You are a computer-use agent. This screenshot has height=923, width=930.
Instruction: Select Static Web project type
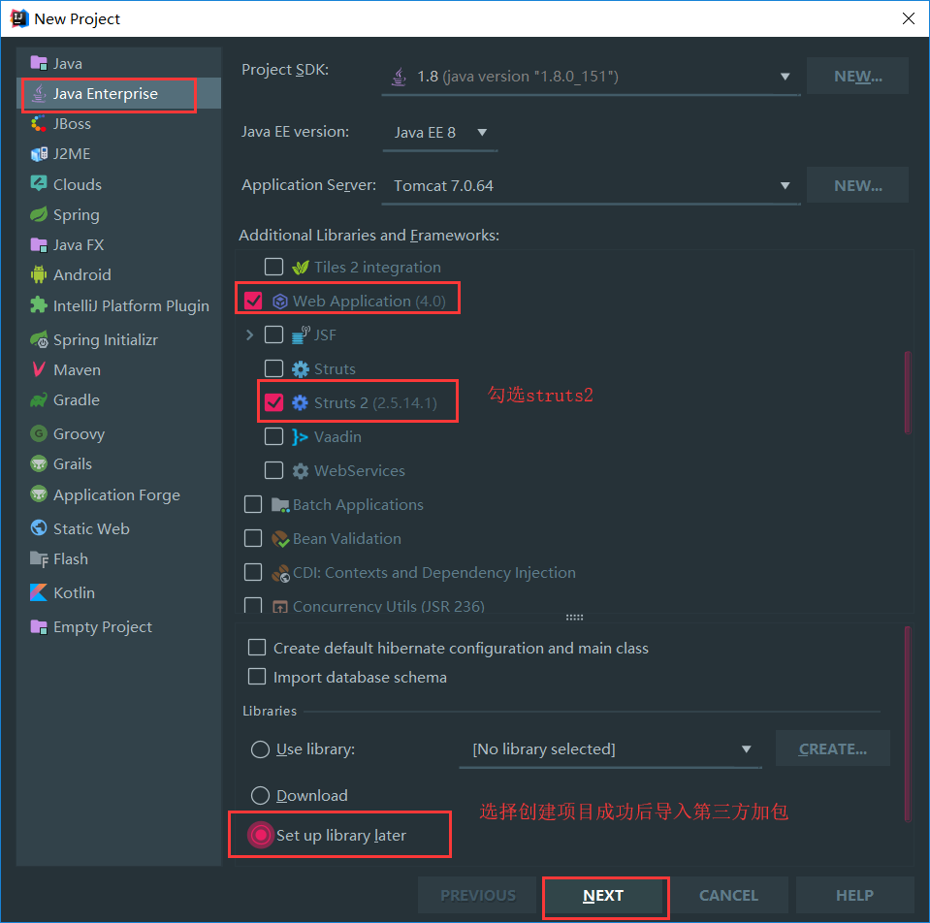[x=91, y=528]
